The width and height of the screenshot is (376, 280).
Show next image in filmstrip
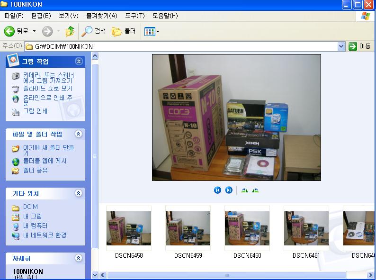pyautogui.click(x=229, y=190)
